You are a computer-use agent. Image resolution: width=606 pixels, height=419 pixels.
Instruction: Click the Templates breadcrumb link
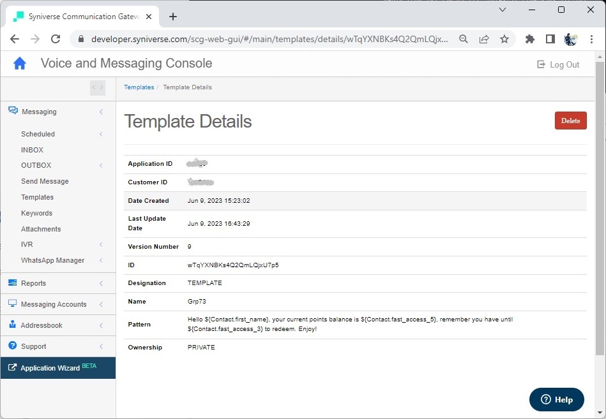pos(139,87)
